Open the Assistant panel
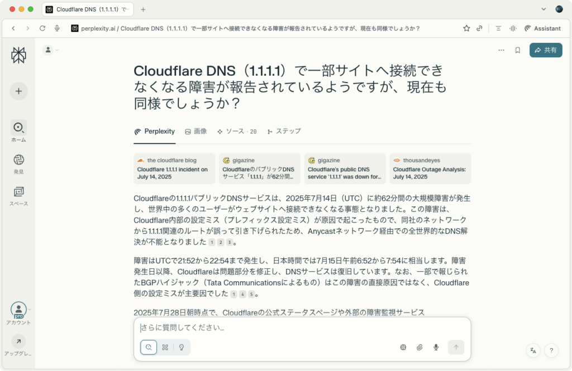Screen dimensions: 572x371 click(542, 28)
